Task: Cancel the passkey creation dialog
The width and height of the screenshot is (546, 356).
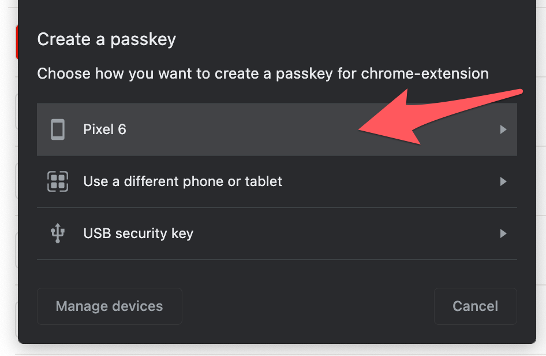Action: (475, 306)
